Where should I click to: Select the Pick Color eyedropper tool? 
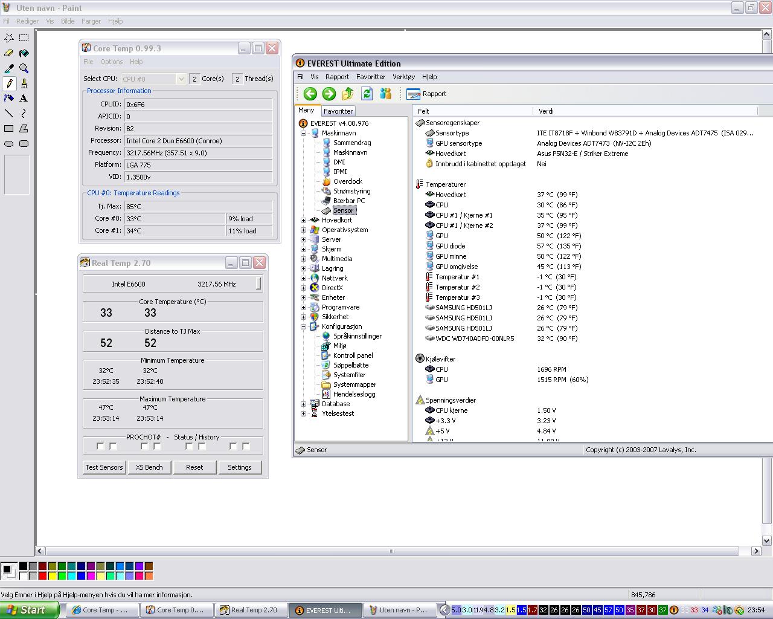(x=9, y=68)
